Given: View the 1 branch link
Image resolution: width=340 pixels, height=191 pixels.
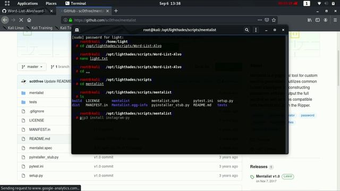Looking at the screenshot, I should [x=60, y=67].
